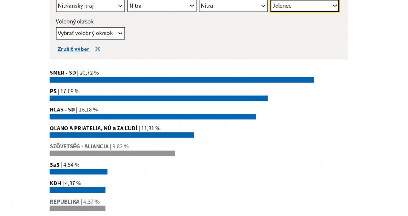
Task: Click the SaS result bar
Action: pyautogui.click(x=78, y=172)
